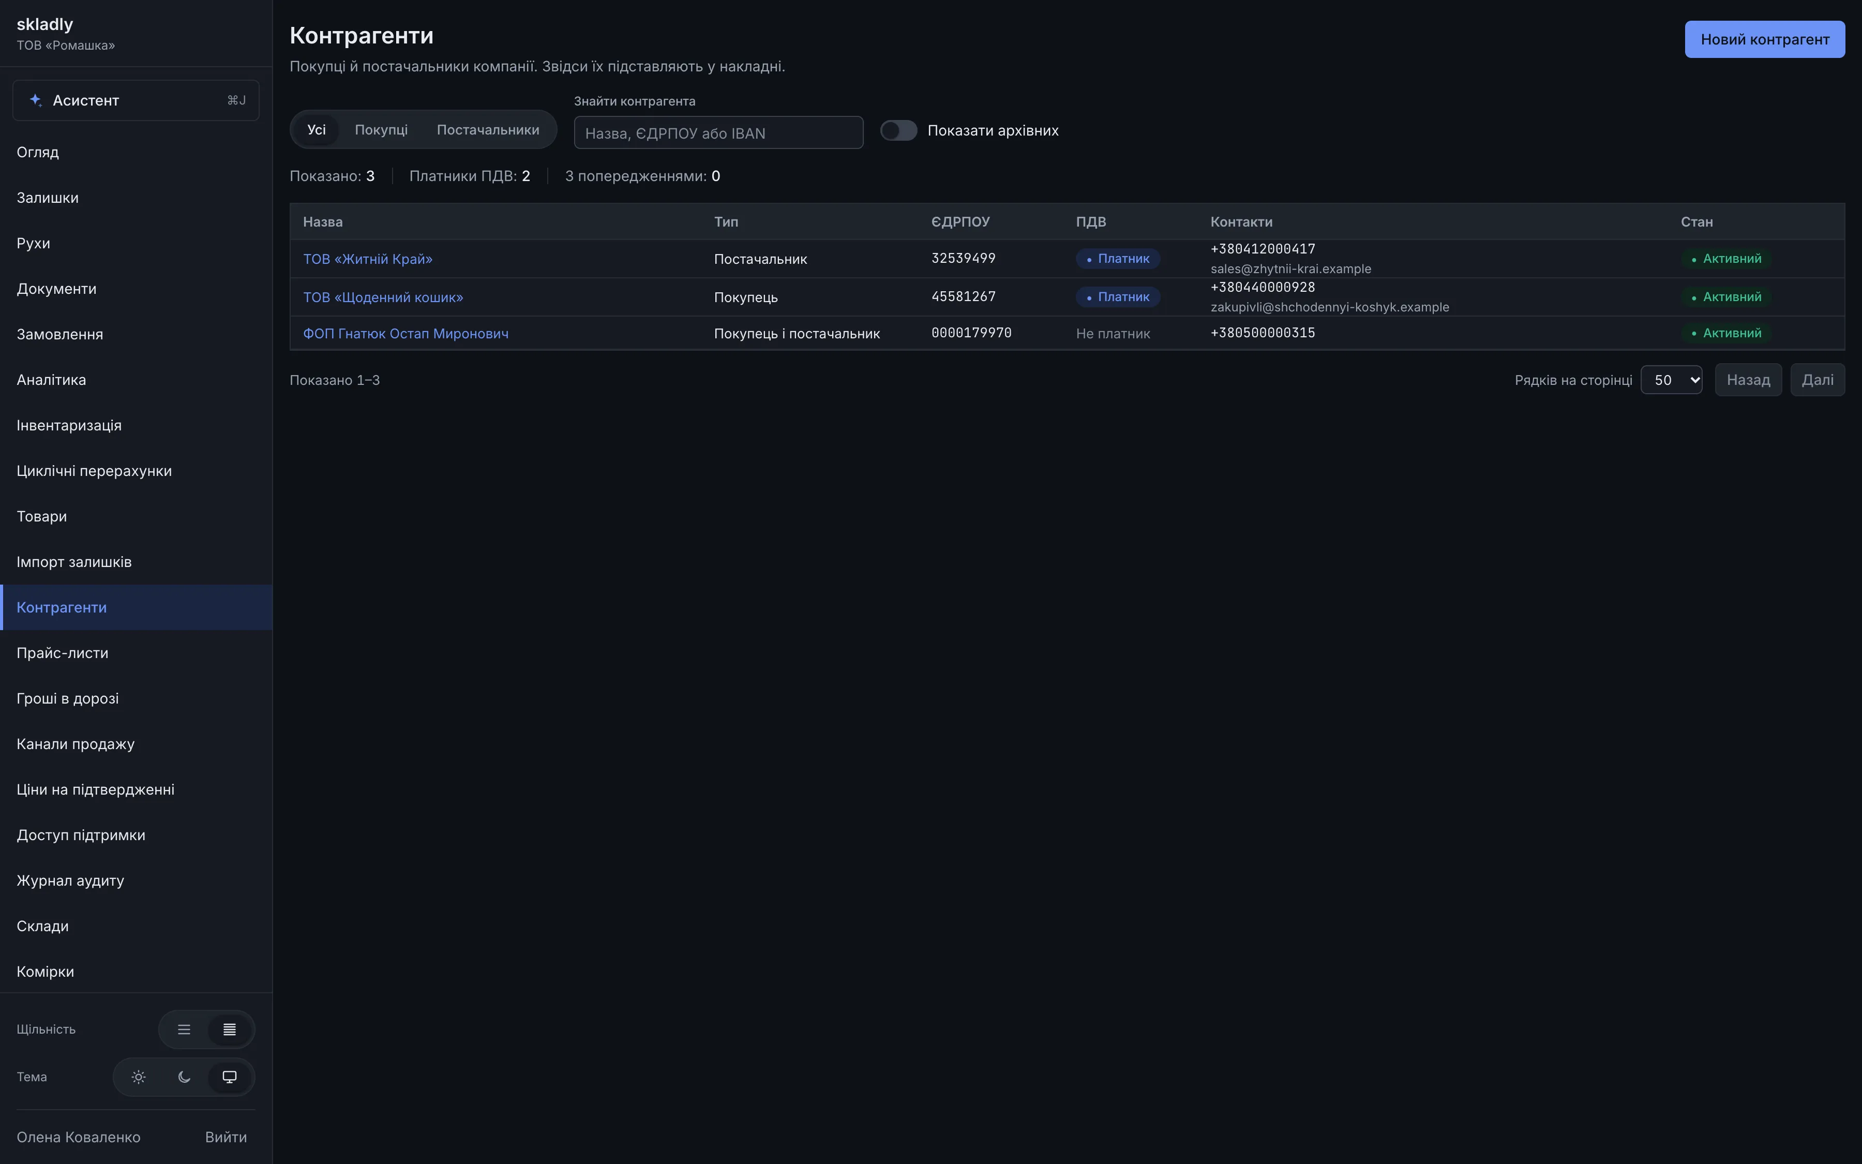Open Рухи sidebar item

[x=136, y=243]
